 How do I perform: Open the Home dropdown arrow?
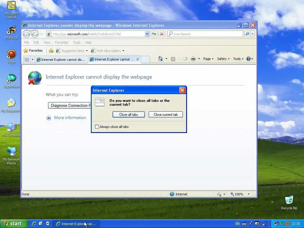pyautogui.click(x=166, y=59)
